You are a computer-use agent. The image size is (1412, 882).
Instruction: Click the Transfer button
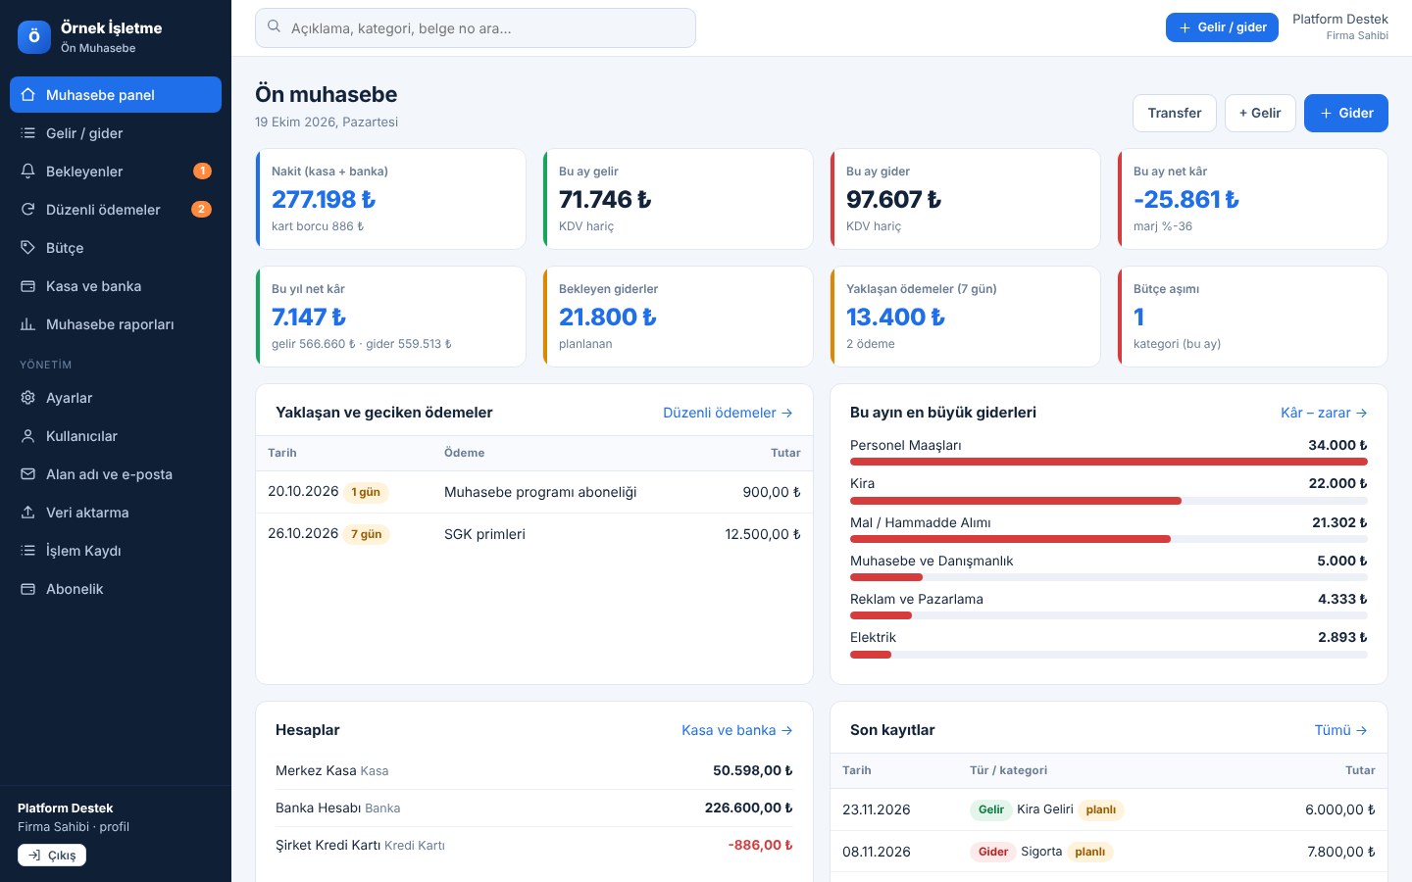(x=1175, y=113)
